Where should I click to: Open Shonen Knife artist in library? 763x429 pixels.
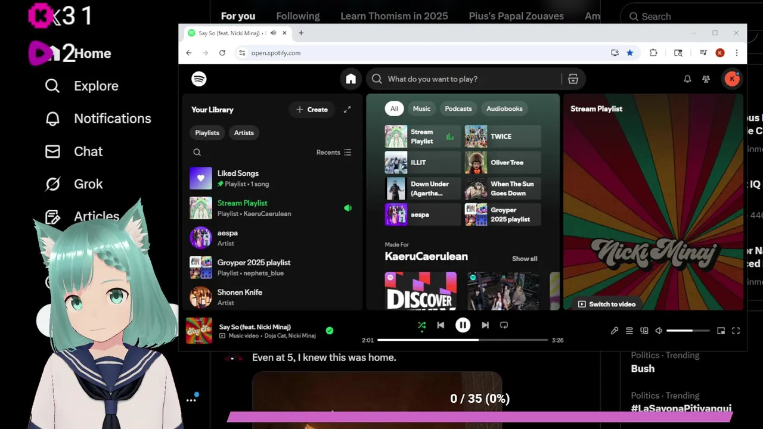[x=272, y=297]
